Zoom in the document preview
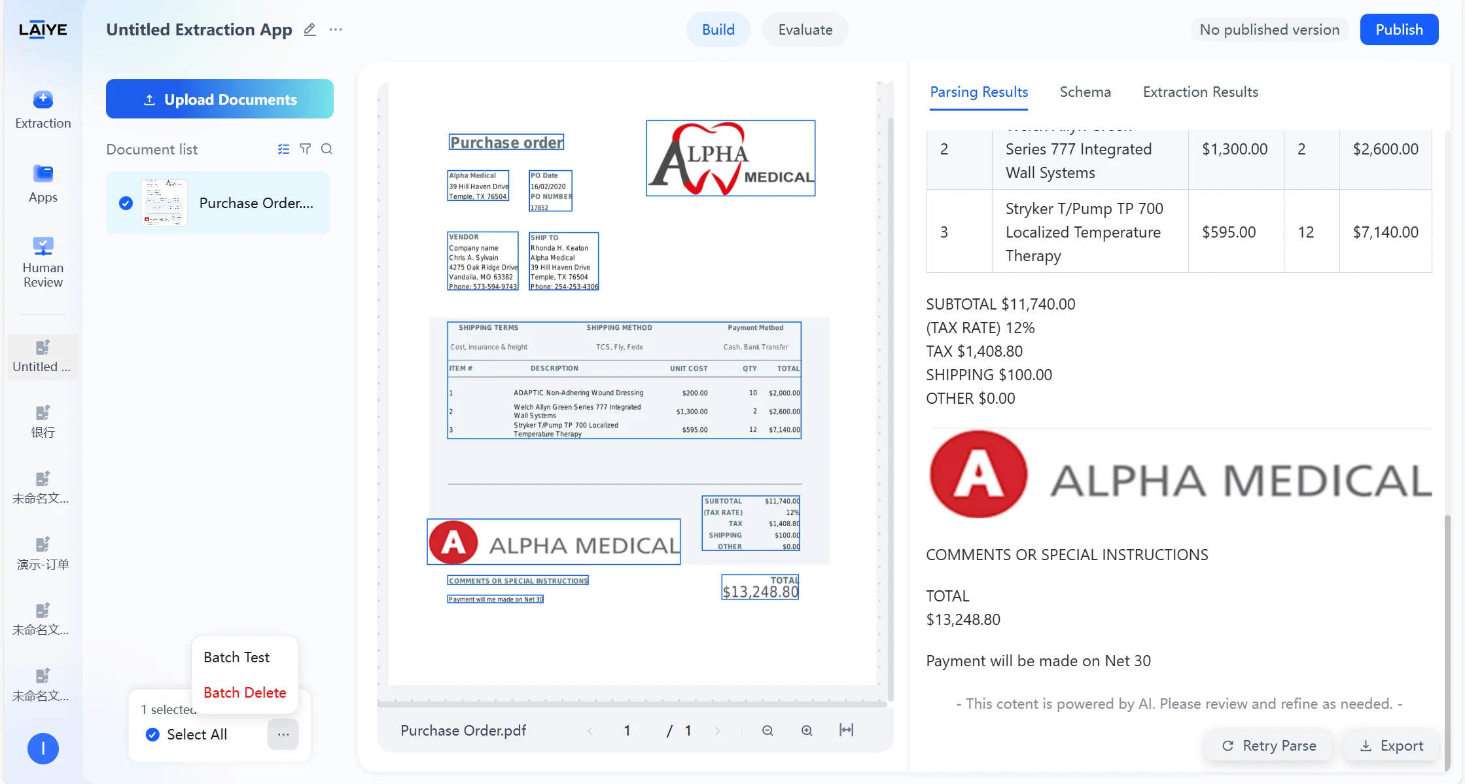1465x784 pixels. (807, 730)
